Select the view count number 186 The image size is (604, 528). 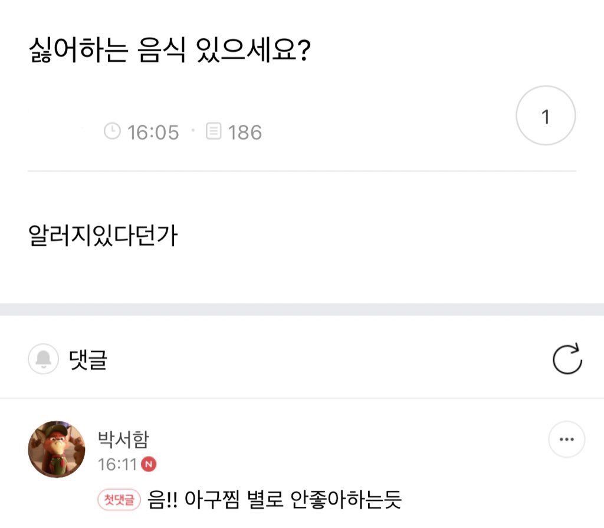[245, 133]
